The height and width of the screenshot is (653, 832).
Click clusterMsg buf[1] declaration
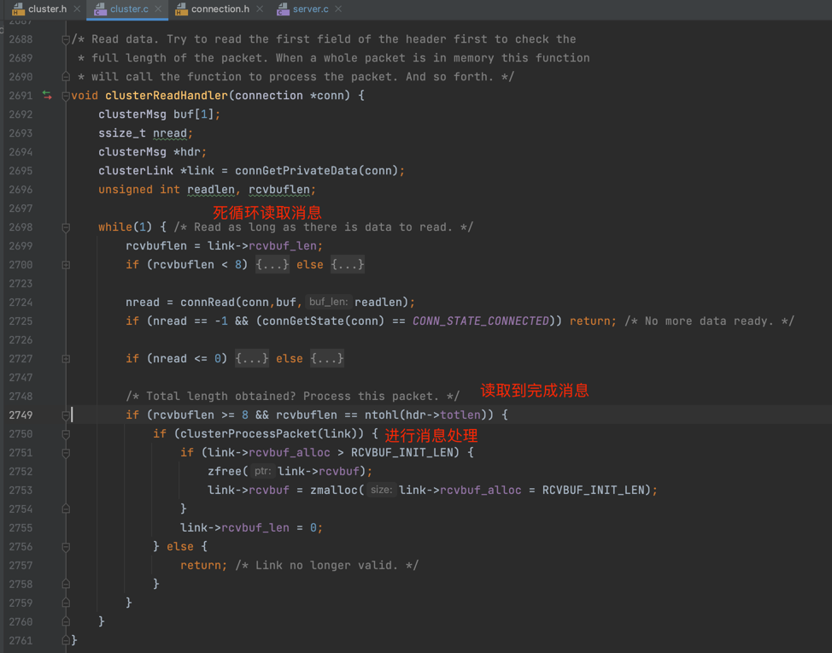pos(159,115)
